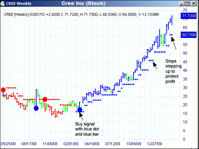Click the 40 price axis label
The width and height of the screenshot is (199, 149).
point(185,70)
